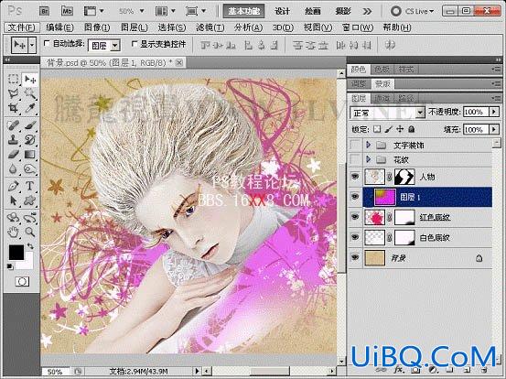Select the Eyedropper tool
The image size is (506, 379).
[30, 108]
